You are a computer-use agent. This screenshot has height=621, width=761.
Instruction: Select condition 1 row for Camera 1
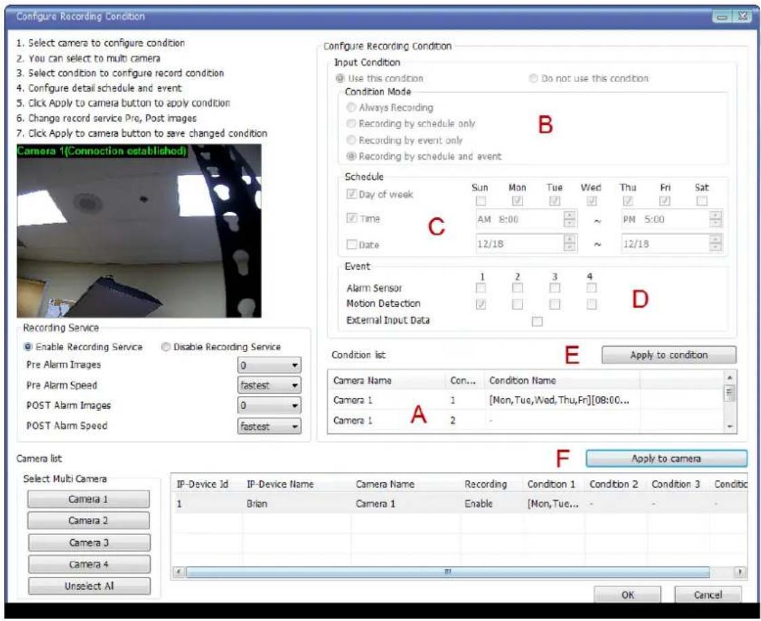click(x=526, y=400)
